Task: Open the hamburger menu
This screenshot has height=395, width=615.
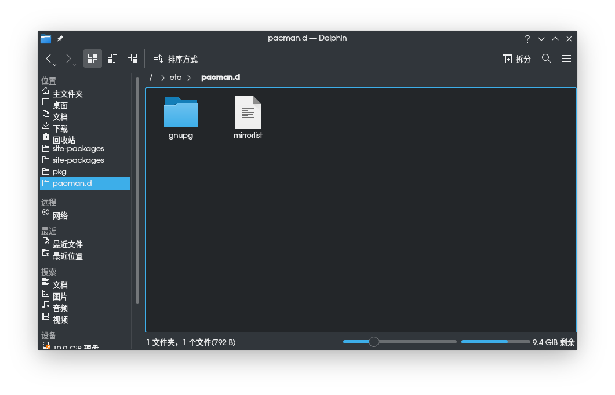Action: click(566, 58)
